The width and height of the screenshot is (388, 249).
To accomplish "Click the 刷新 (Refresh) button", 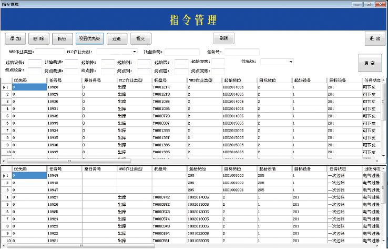I will point(223,38).
